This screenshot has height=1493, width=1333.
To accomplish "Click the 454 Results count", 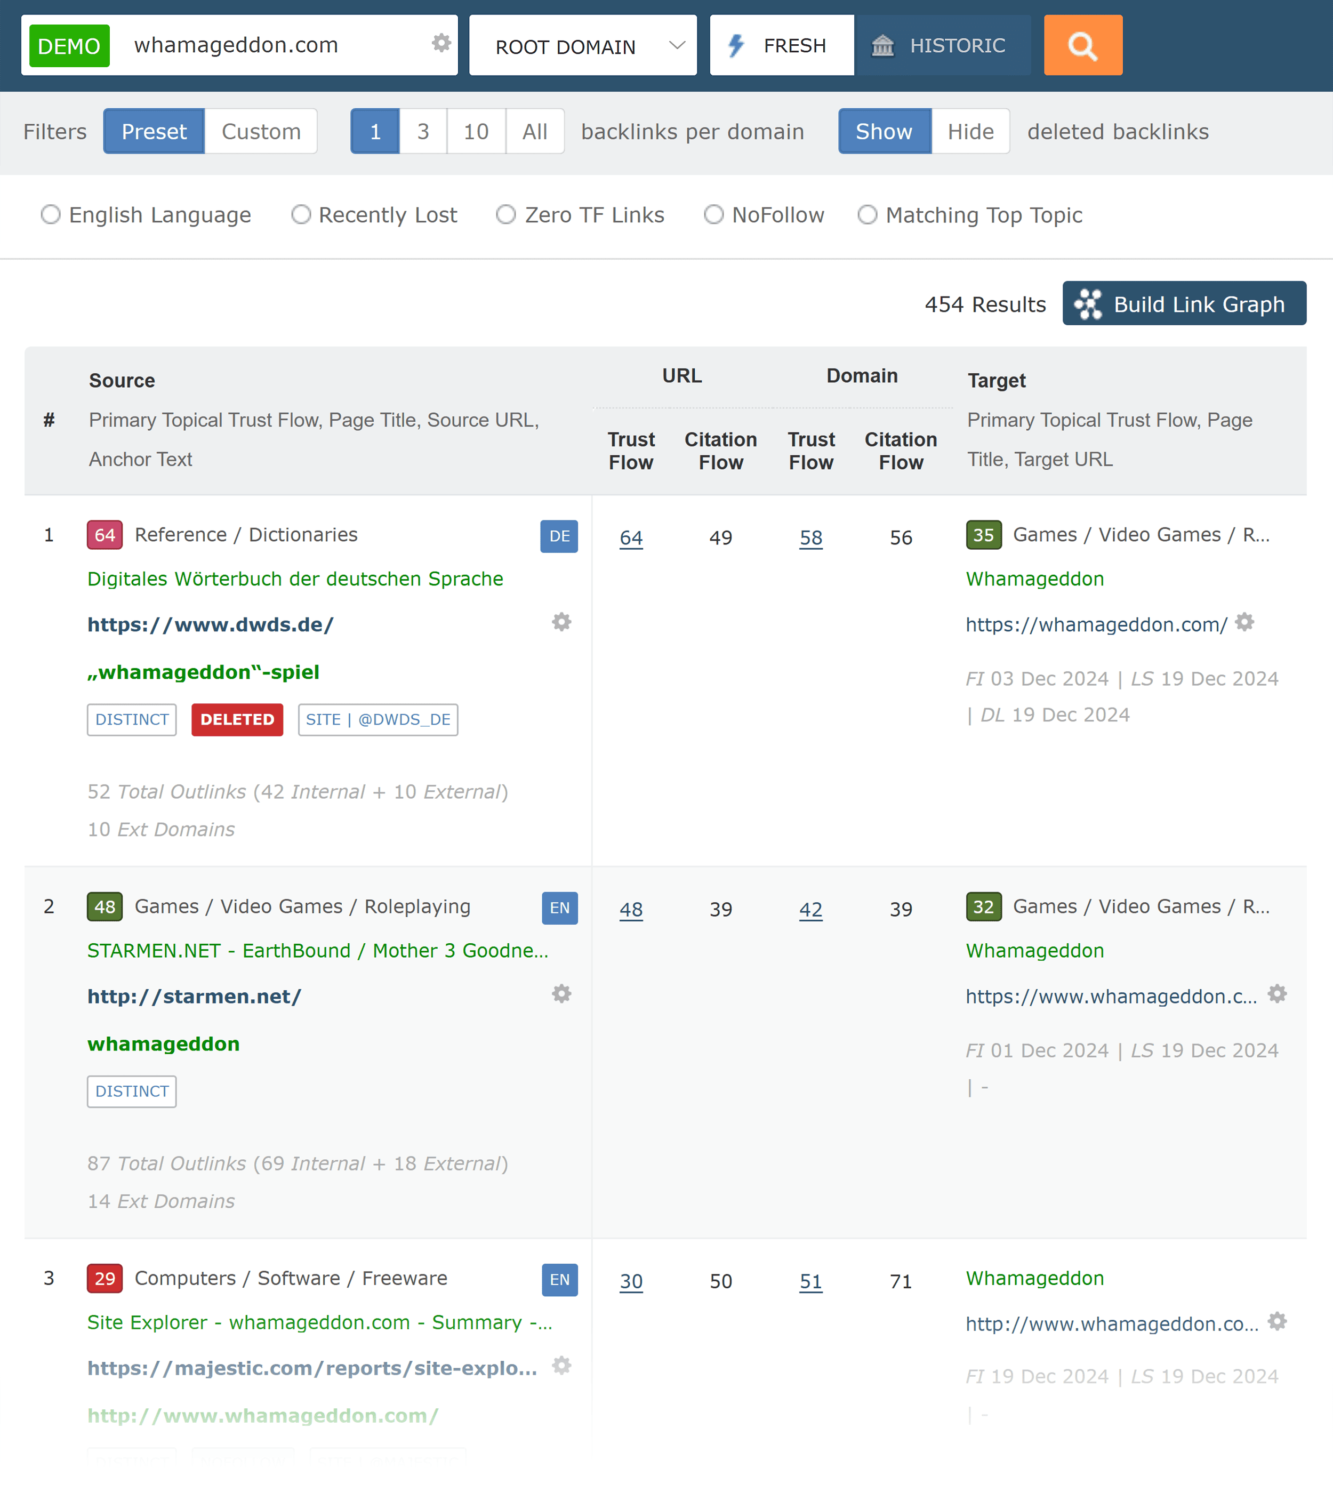I will coord(985,304).
